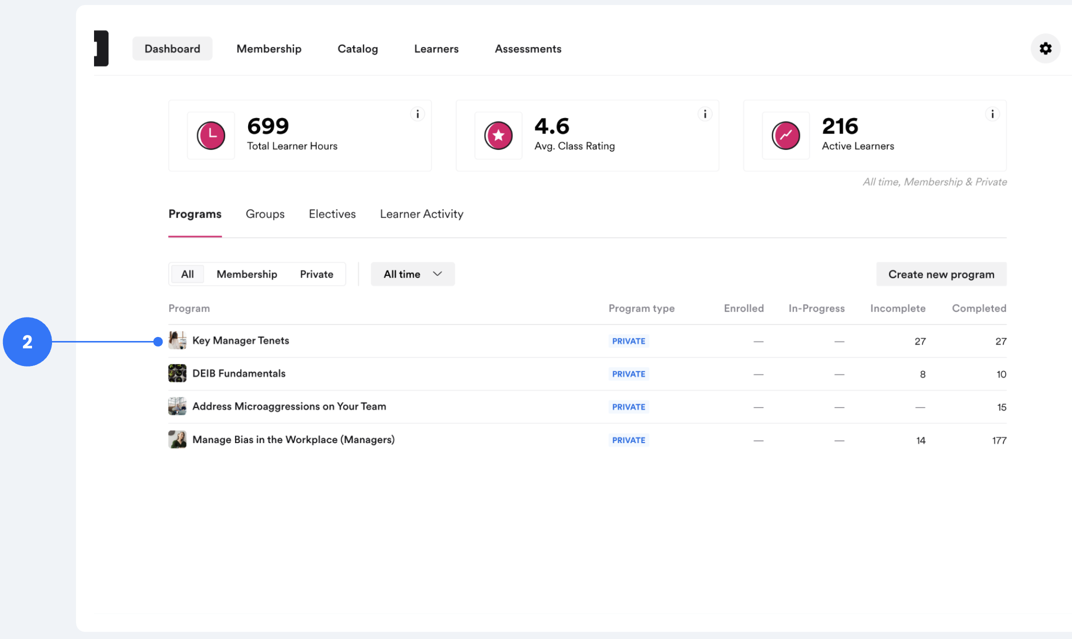Click the star icon for Avg. Class Rating
1072x639 pixels.
(x=498, y=135)
